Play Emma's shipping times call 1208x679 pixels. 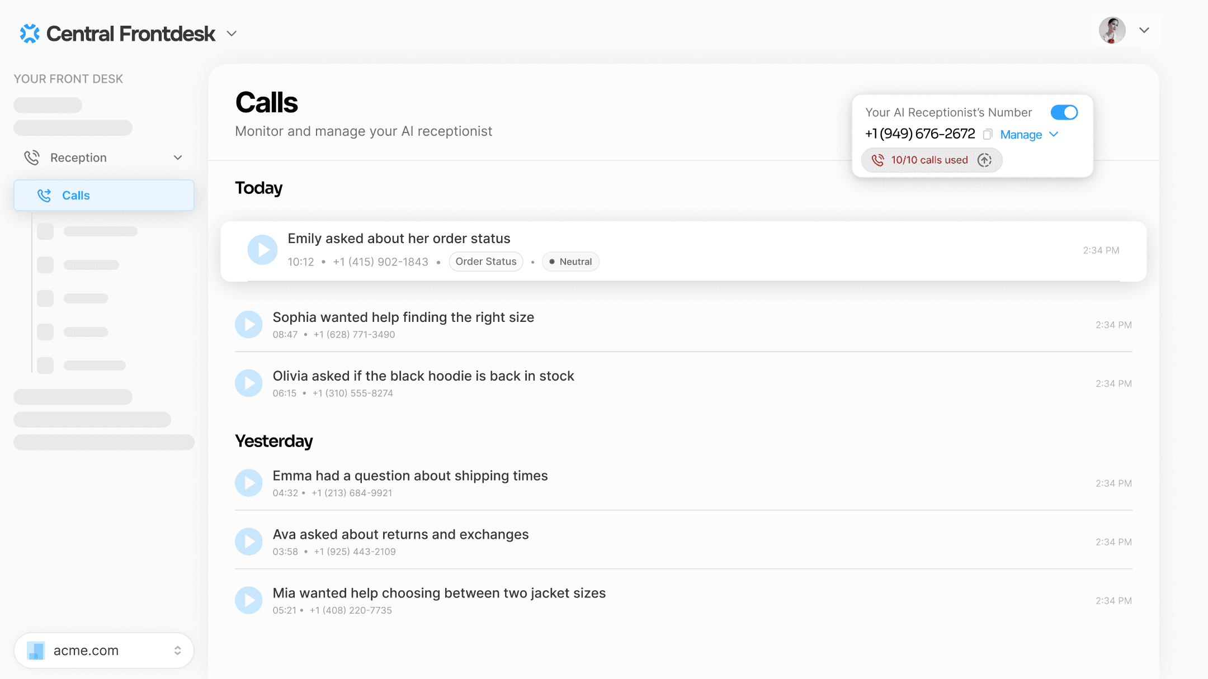[249, 483]
